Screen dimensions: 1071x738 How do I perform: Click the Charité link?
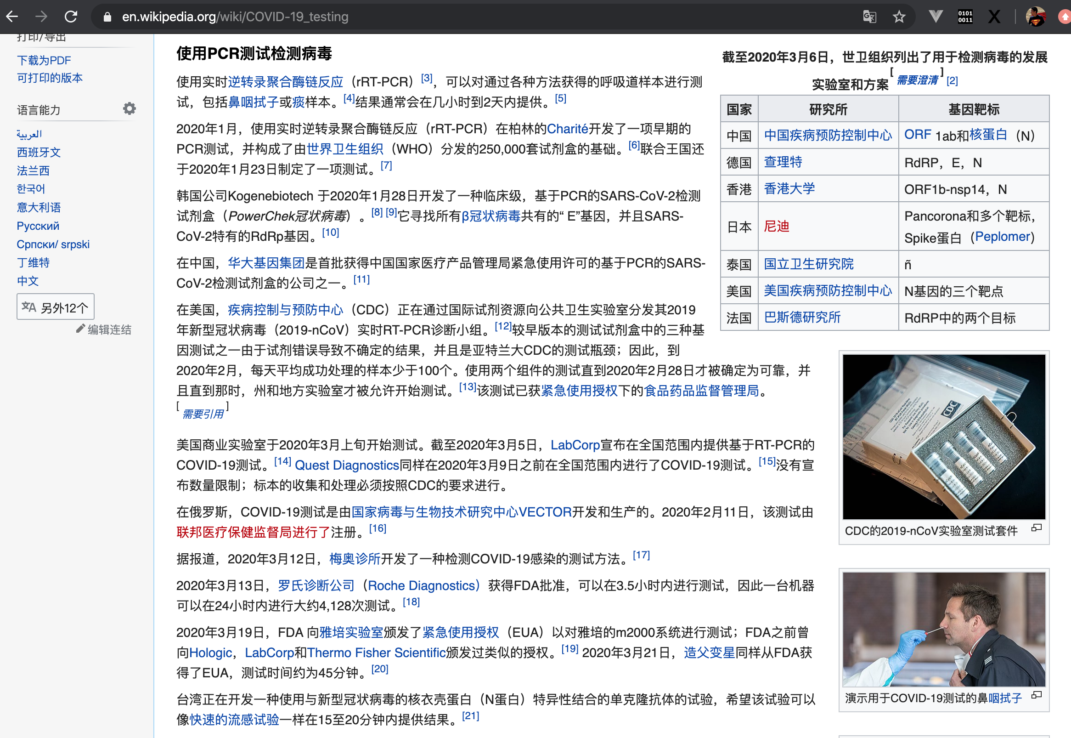click(567, 129)
